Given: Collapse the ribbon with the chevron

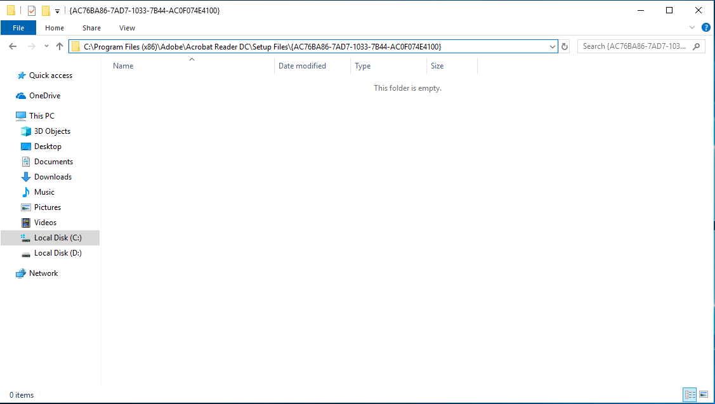Looking at the screenshot, I should coord(692,27).
